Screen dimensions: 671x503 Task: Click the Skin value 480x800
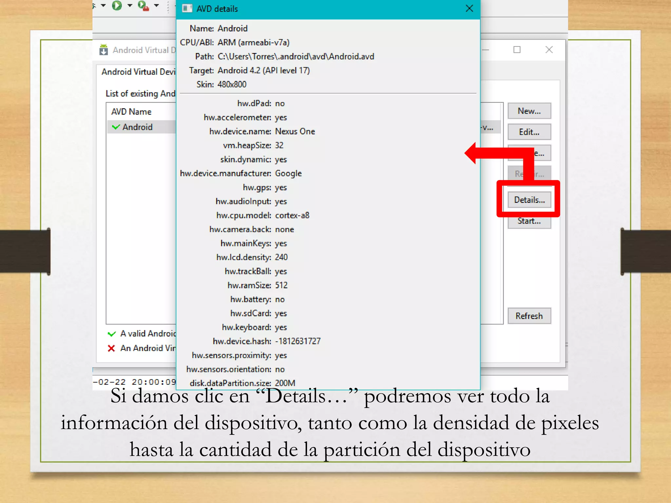tap(232, 84)
